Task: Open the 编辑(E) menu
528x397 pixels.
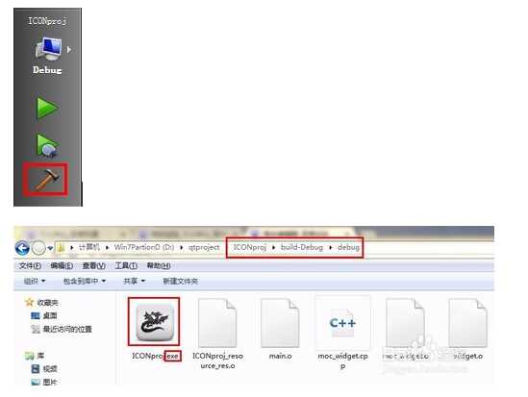Action: point(62,266)
